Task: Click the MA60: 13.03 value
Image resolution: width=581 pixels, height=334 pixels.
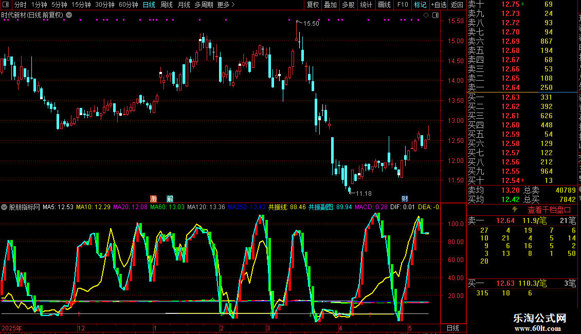Action: [168, 207]
